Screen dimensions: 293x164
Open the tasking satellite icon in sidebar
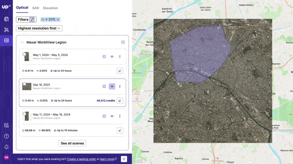click(x=6, y=30)
